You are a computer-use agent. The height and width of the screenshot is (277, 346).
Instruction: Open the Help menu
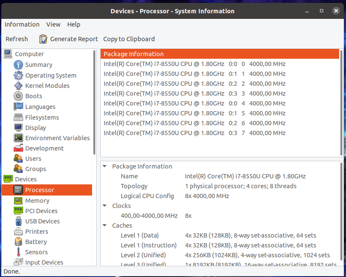(74, 24)
